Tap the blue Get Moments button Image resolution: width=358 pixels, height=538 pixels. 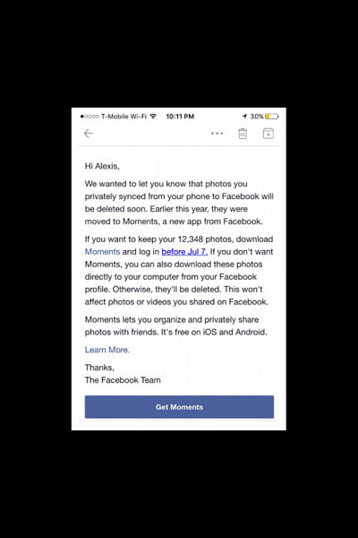pyautogui.click(x=179, y=407)
